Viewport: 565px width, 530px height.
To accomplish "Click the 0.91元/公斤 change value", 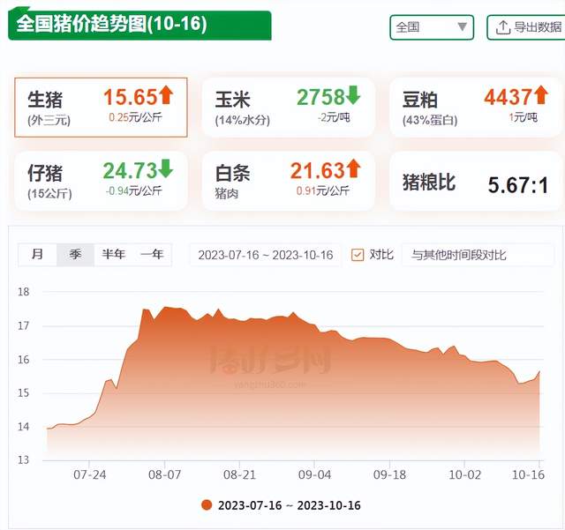I will click(x=323, y=190).
